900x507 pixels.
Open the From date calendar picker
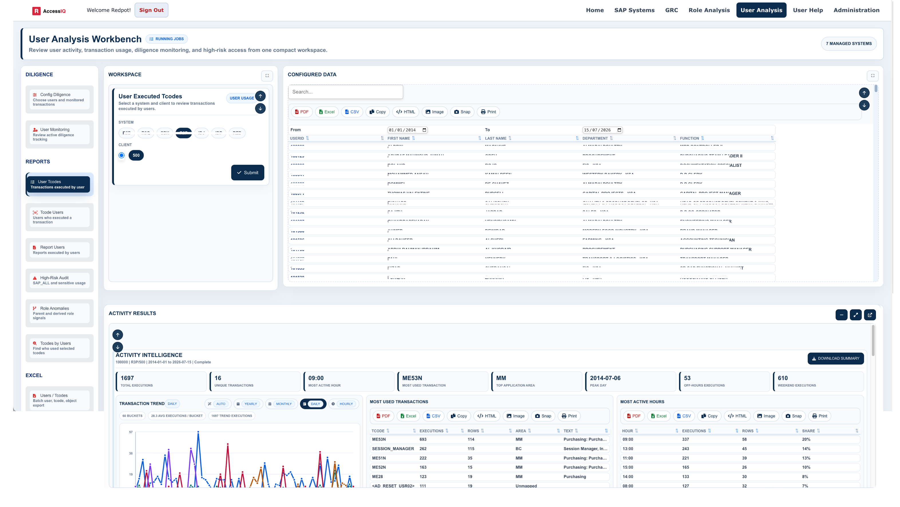click(425, 130)
